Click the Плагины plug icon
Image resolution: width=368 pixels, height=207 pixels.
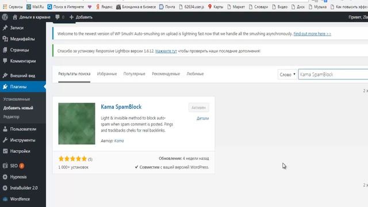coord(5,87)
